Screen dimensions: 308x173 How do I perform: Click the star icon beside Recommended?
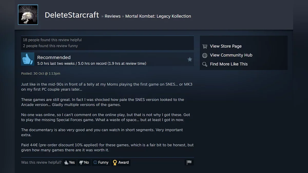190,59
